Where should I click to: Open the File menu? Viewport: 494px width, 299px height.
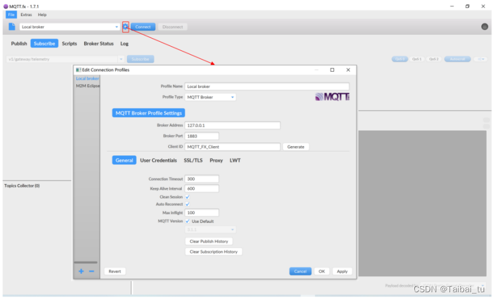[11, 15]
